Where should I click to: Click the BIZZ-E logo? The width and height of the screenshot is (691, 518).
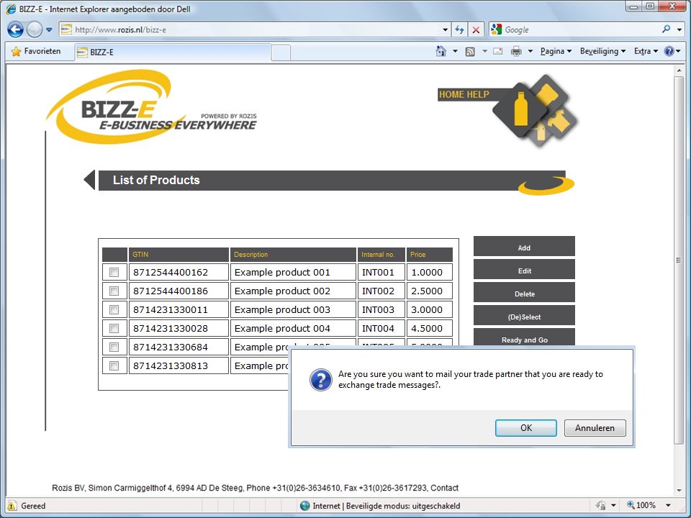pyautogui.click(x=151, y=107)
